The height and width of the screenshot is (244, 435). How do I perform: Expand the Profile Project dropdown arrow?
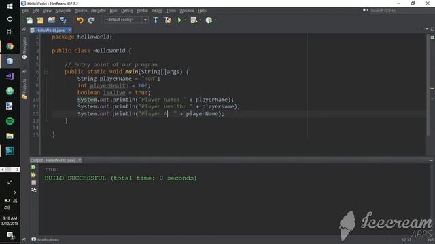coord(215,20)
